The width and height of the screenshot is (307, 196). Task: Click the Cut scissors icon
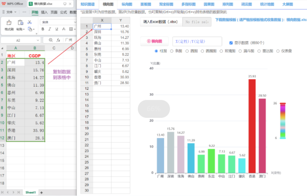(30, 22)
